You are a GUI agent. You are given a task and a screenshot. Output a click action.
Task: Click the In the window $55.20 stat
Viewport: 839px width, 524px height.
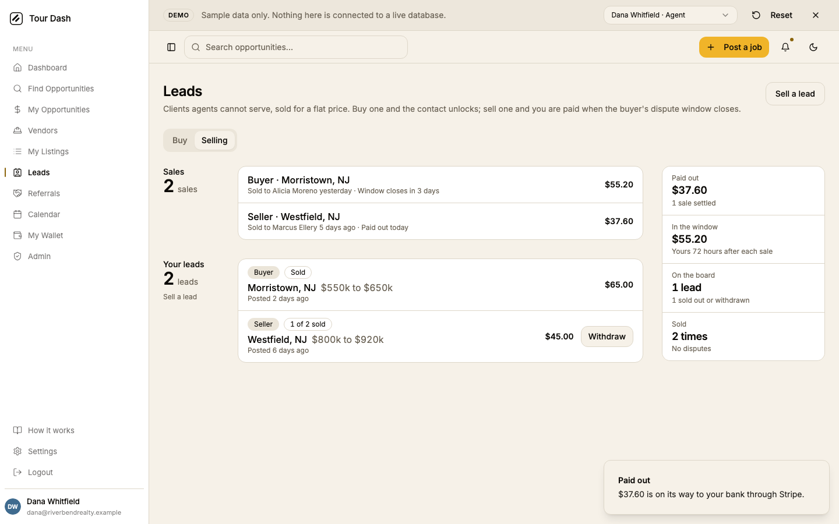(743, 239)
